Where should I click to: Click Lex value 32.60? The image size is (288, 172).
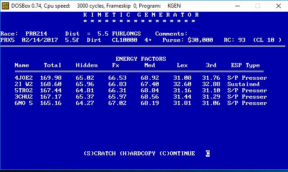click(182, 84)
